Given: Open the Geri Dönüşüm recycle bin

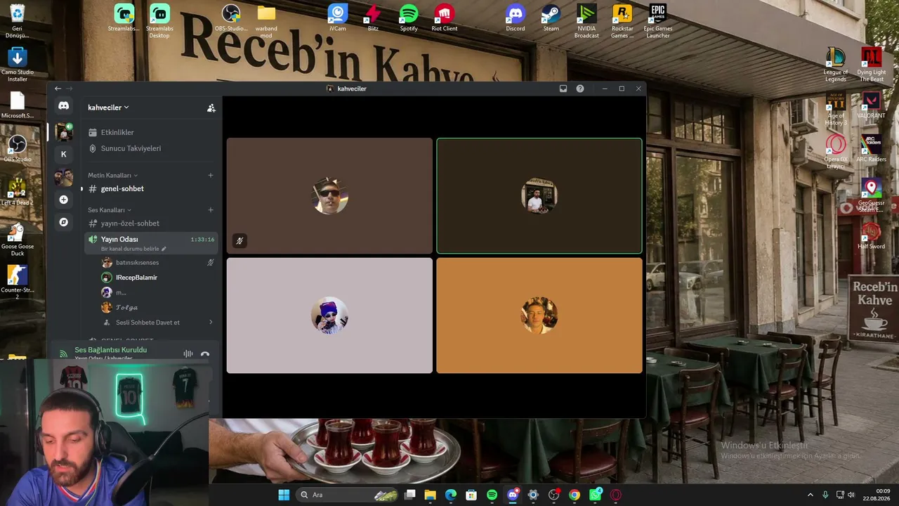Looking at the screenshot, I should pos(18,21).
